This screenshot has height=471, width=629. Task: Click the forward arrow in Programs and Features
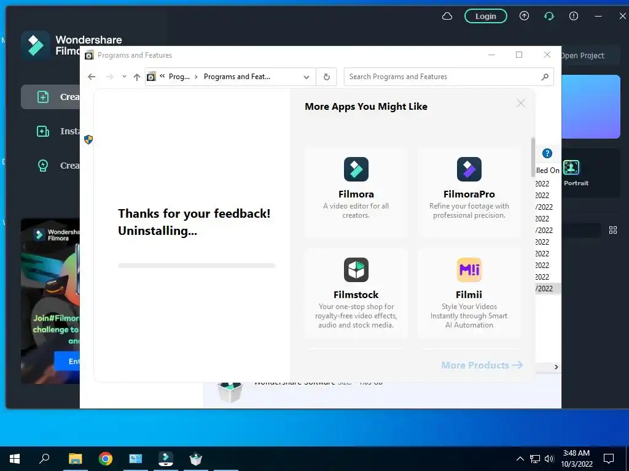coord(110,77)
